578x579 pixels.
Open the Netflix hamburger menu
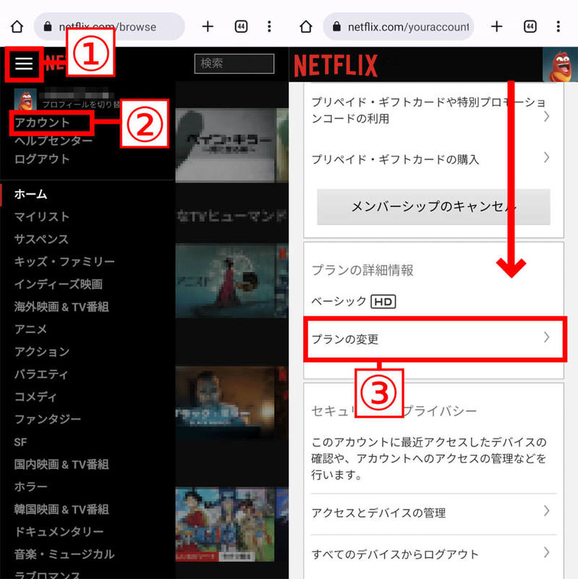pyautogui.click(x=24, y=64)
